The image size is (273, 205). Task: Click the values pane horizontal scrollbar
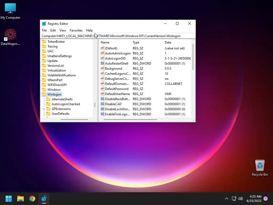(130, 120)
